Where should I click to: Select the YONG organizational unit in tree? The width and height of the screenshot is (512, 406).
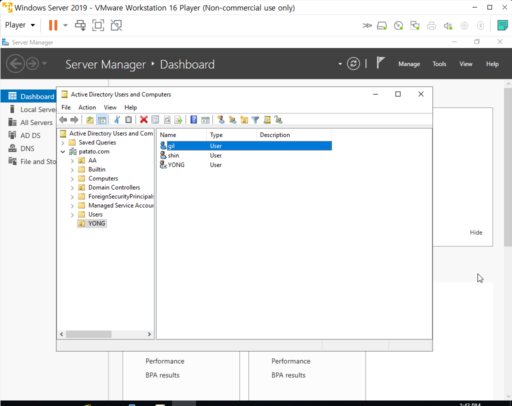(92, 223)
